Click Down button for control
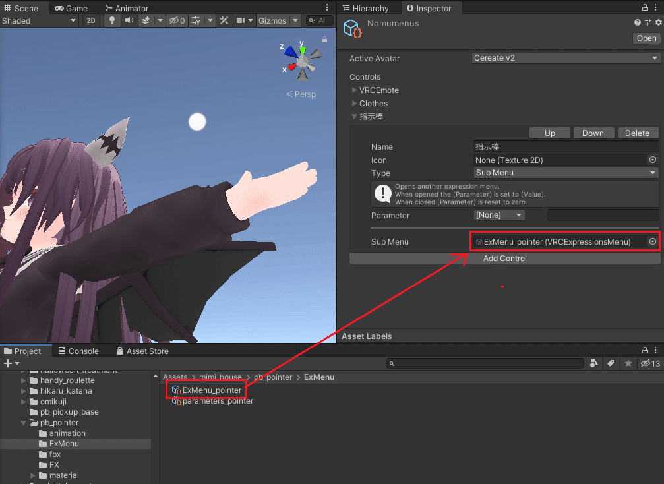This screenshot has height=484, width=664. (593, 133)
